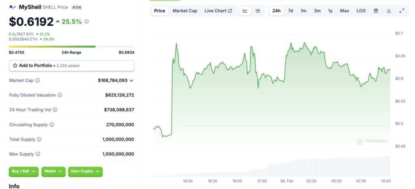Click the 24h Range price bar
This screenshot has height=189, width=415.
pos(71,47)
